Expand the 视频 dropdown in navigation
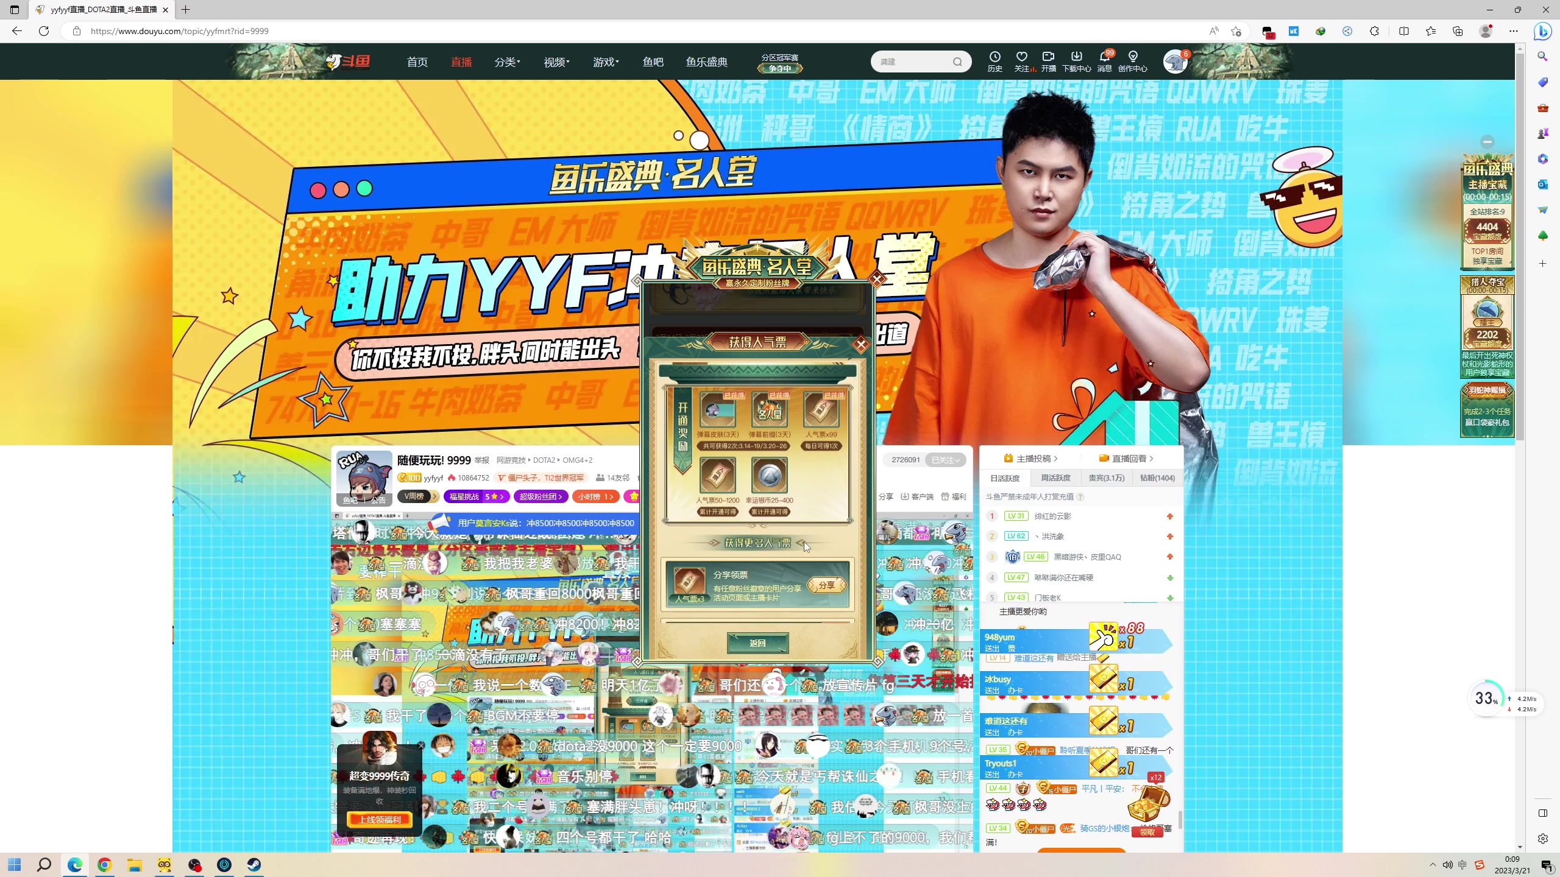This screenshot has height=877, width=1560. 556,62
